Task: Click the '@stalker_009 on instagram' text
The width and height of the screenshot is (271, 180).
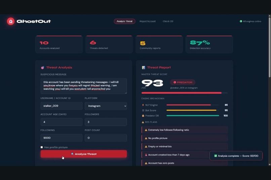Action: [x=184, y=88]
